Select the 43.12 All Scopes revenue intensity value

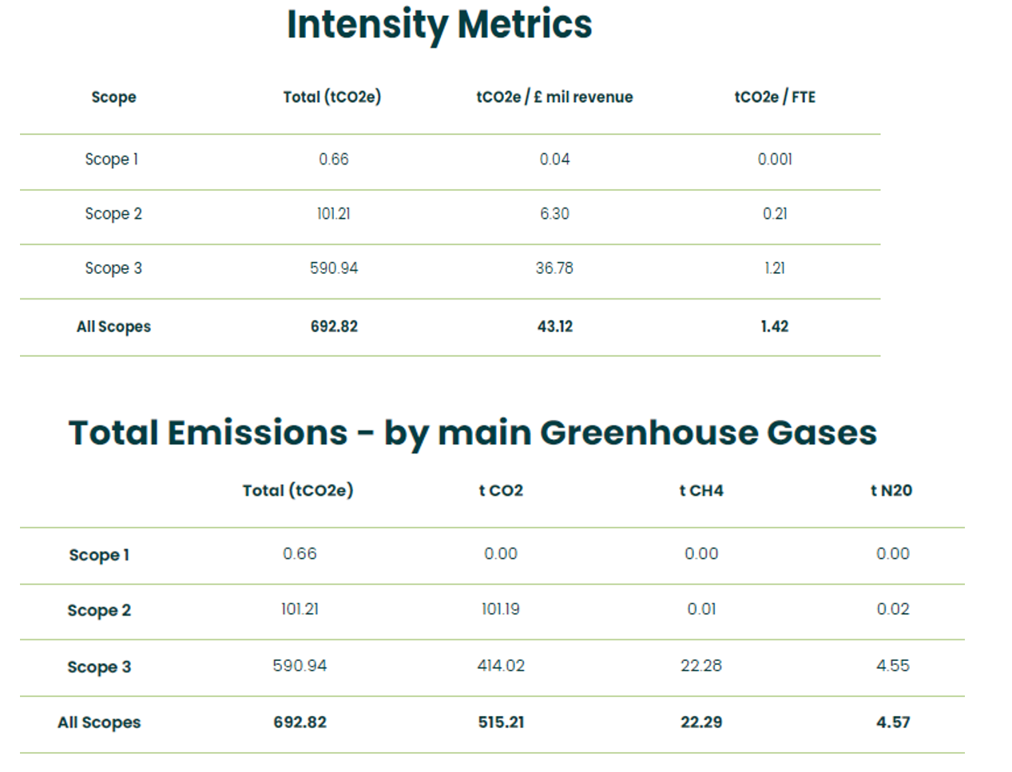tap(554, 327)
